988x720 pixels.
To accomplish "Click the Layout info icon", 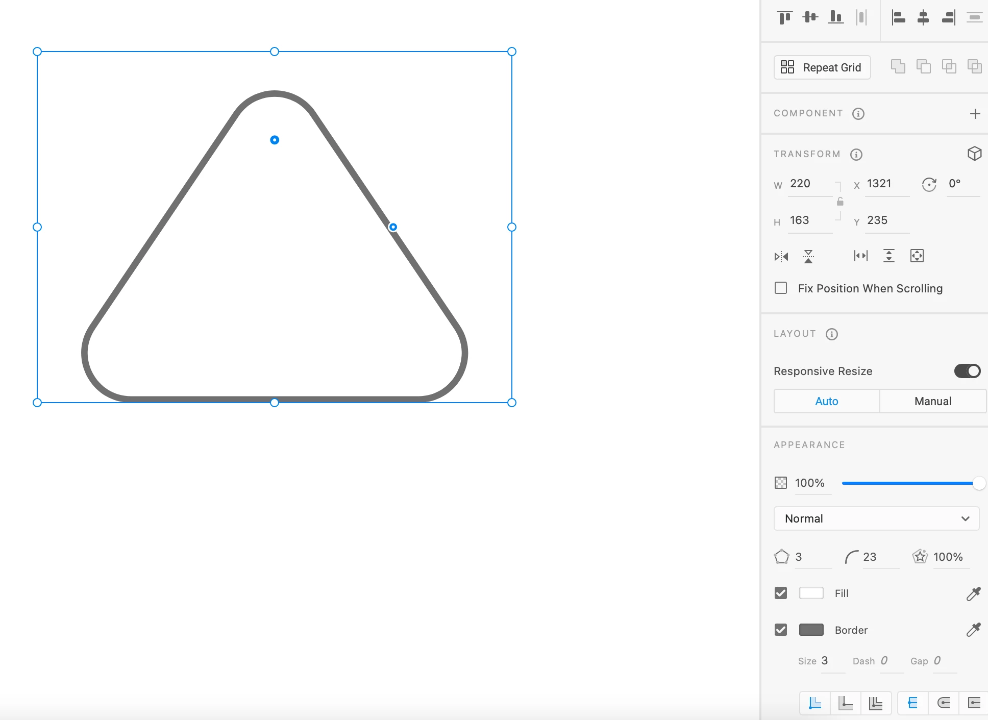I will [832, 334].
